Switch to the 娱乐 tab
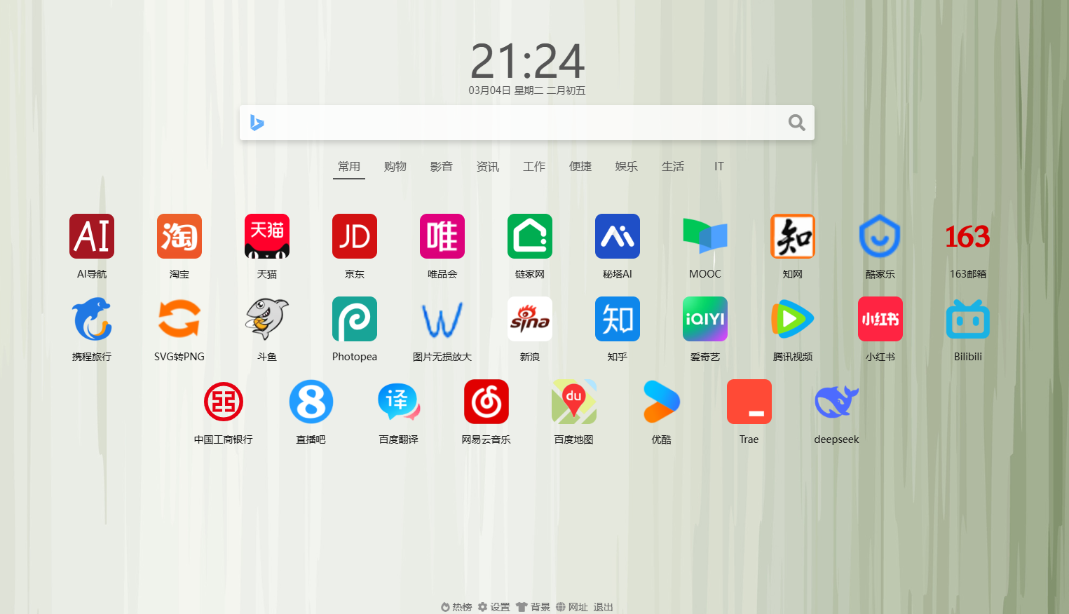1069x614 pixels. pos(627,167)
